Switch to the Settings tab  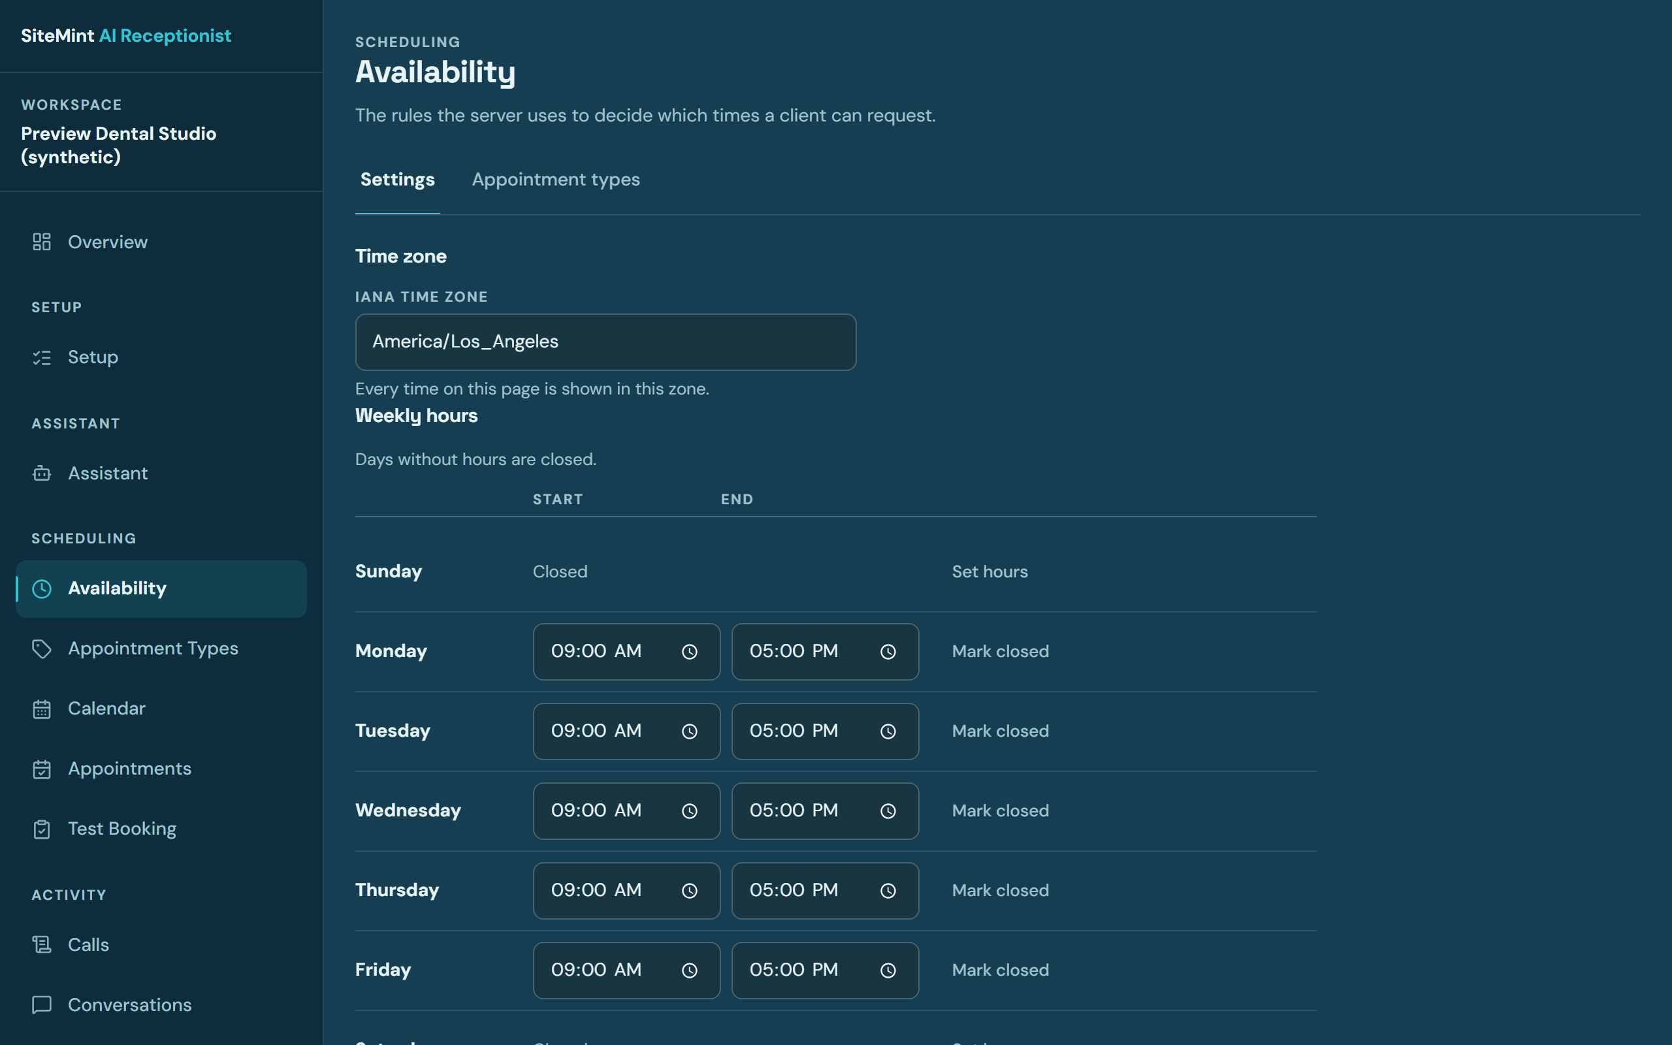pyautogui.click(x=397, y=180)
